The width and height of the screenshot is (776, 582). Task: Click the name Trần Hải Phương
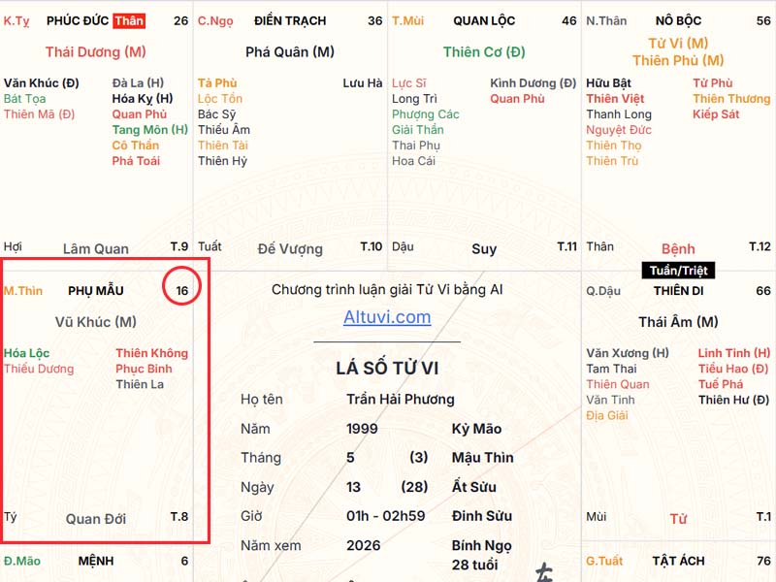[401, 400]
